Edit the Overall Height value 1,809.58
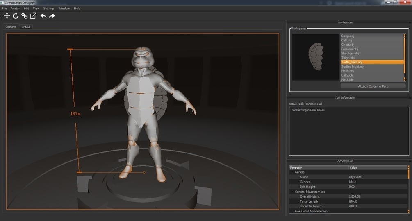The image size is (412, 221). point(378,196)
